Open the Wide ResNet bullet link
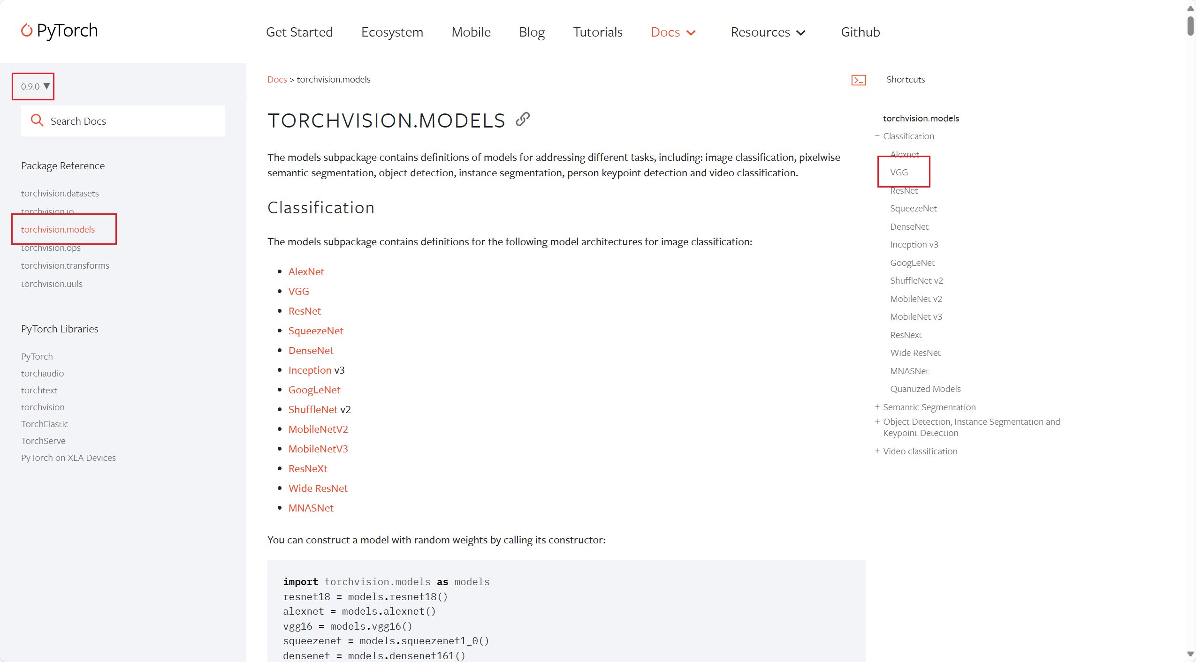 (x=318, y=489)
